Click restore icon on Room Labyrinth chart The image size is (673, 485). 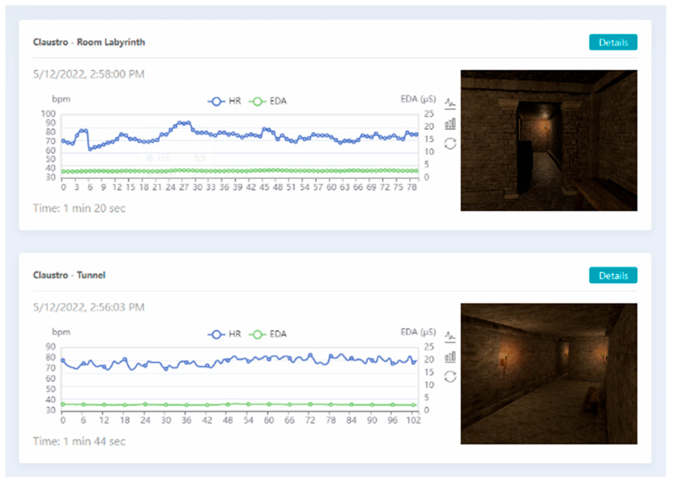point(450,144)
